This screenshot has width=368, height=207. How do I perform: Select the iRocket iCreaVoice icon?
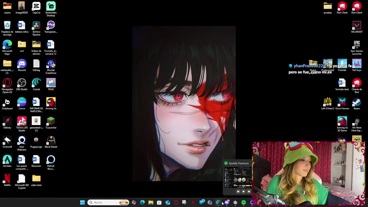pyautogui.click(x=51, y=67)
